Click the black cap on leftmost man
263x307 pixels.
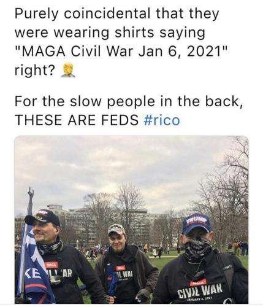[x=42, y=217]
